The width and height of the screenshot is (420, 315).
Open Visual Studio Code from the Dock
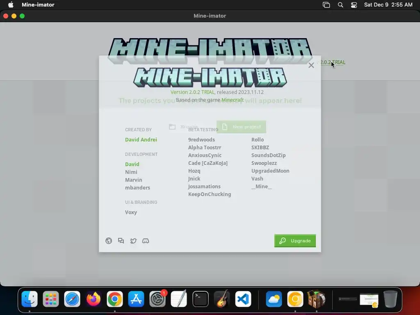tap(243, 299)
